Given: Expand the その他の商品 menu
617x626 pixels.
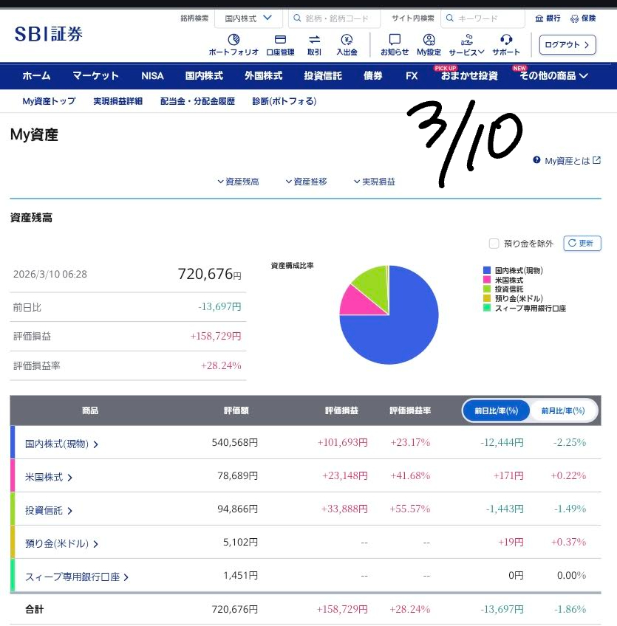Looking at the screenshot, I should [x=553, y=75].
